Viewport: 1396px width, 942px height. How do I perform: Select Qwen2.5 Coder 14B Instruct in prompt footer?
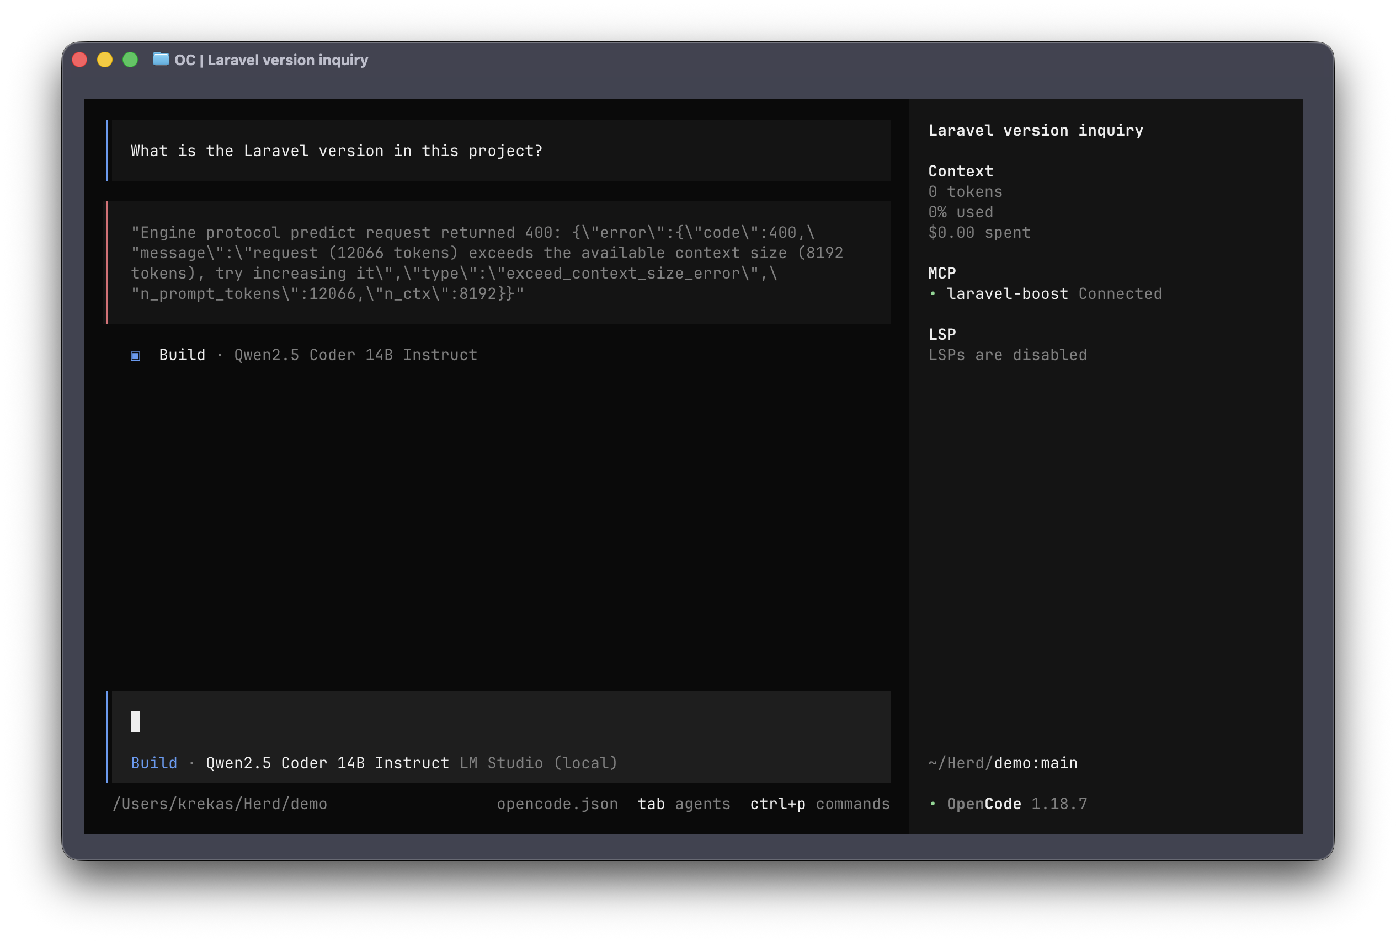327,763
